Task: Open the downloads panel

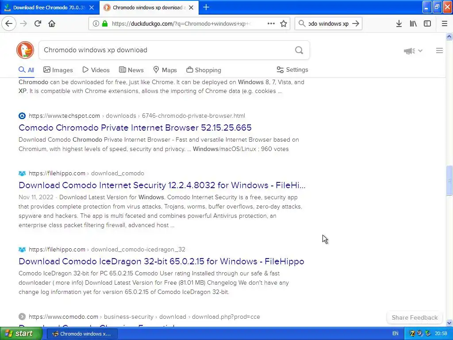Action: pos(399,23)
